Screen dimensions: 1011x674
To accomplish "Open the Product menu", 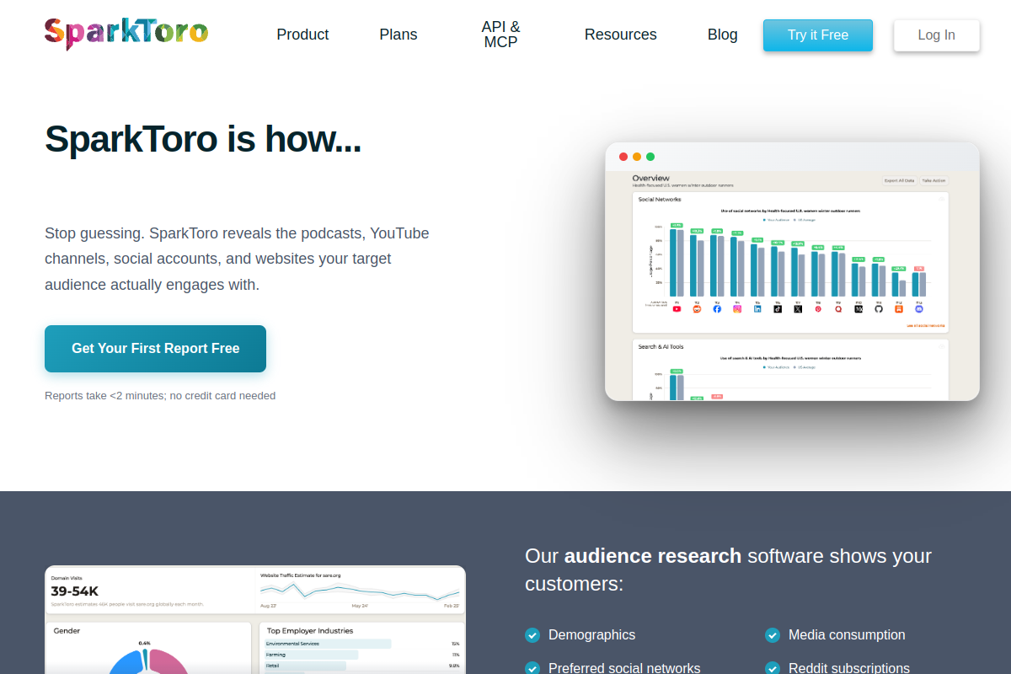I will 302,35.
